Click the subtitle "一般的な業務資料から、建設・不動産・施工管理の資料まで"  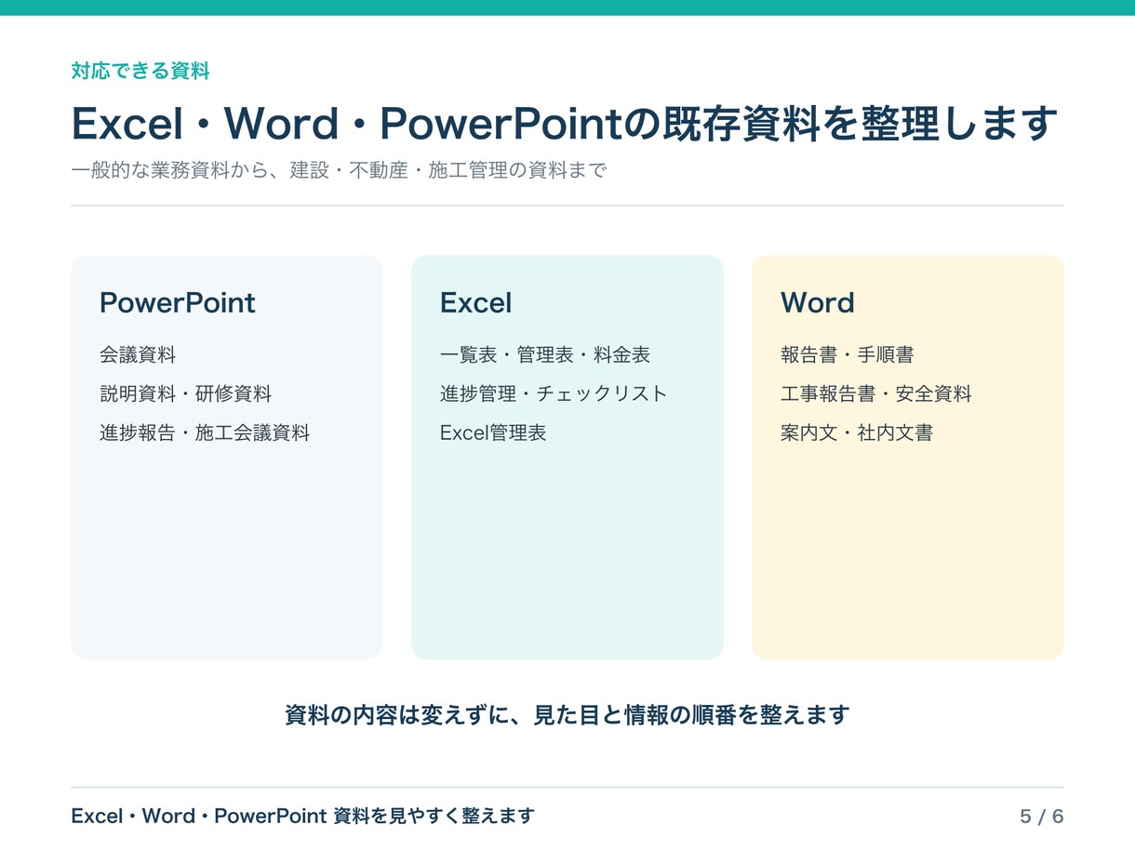339,171
